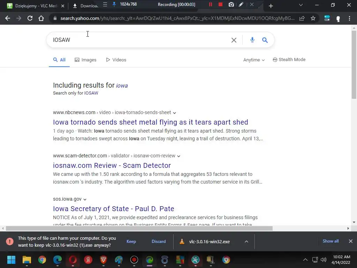The height and width of the screenshot is (268, 357).
Task: Expand options for vlc-3.0.16-win32.exe download
Action: [x=246, y=241]
